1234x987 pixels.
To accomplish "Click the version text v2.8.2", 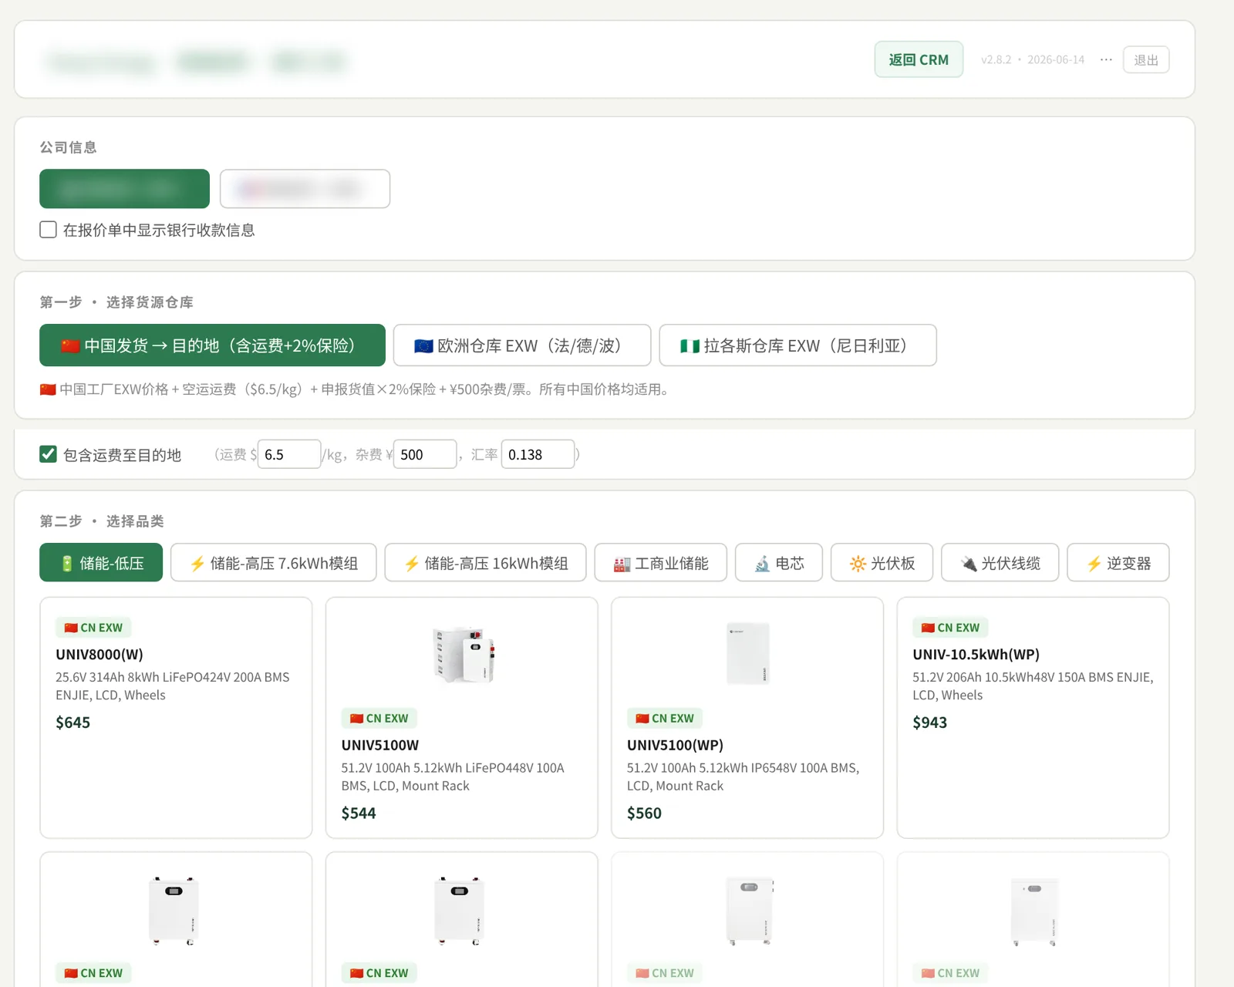I will 996,59.
